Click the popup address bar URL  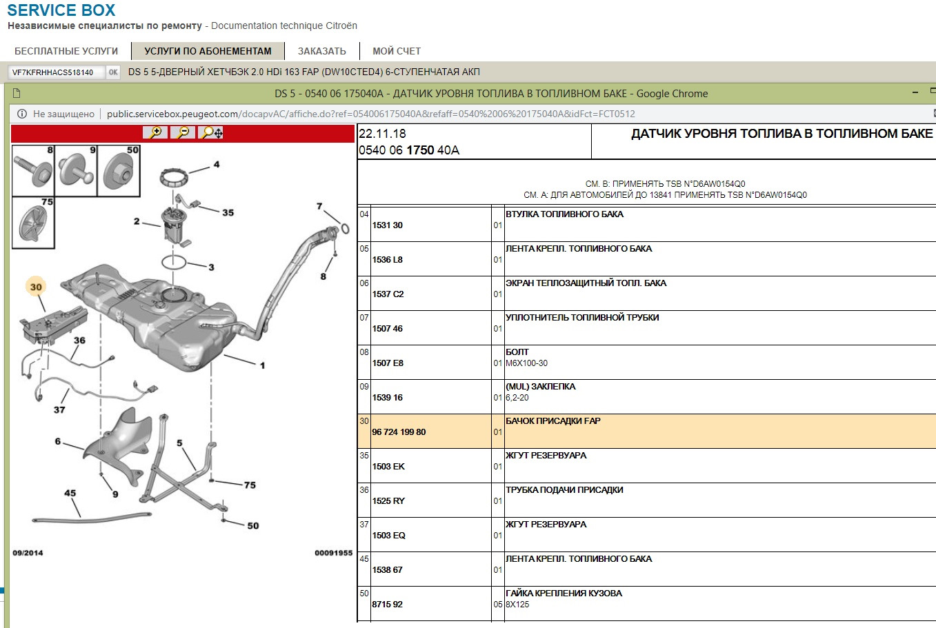pyautogui.click(x=371, y=114)
